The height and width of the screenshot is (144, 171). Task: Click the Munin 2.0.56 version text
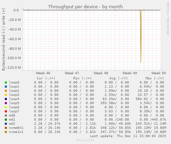click(85, 140)
